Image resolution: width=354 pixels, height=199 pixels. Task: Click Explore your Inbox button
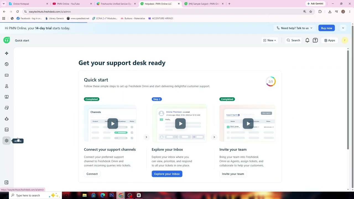pyautogui.click(x=167, y=174)
